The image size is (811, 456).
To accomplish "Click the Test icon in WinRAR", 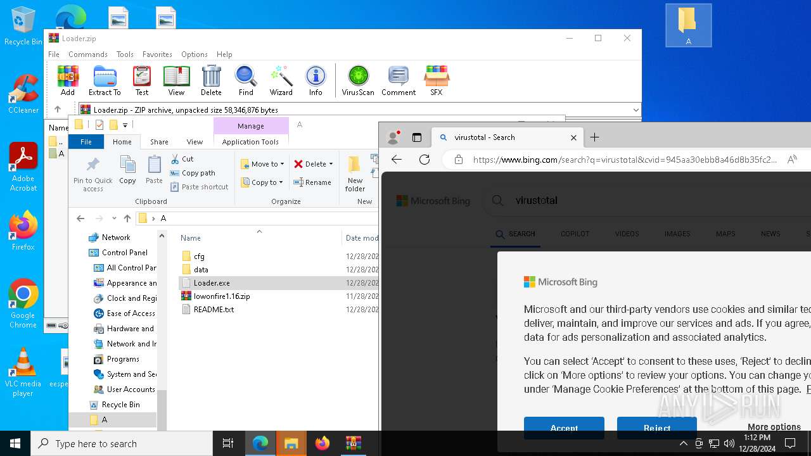I will (x=142, y=80).
